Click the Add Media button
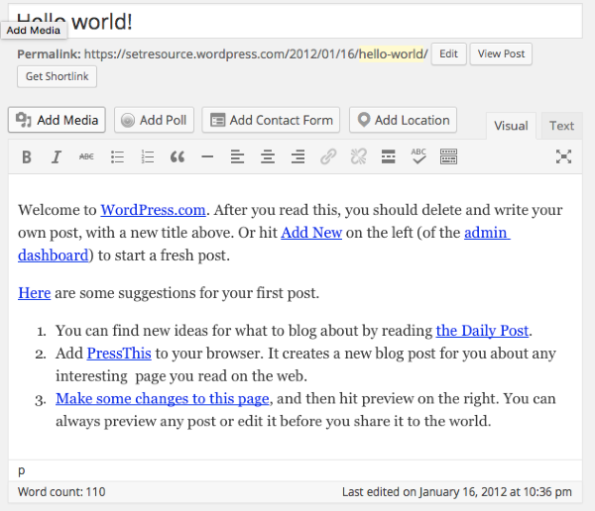 coord(57,120)
